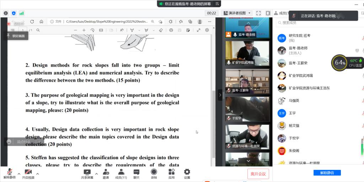The width and height of the screenshot is (364, 182).
Task: Open collections icon in browser
Action: tap(190, 22)
